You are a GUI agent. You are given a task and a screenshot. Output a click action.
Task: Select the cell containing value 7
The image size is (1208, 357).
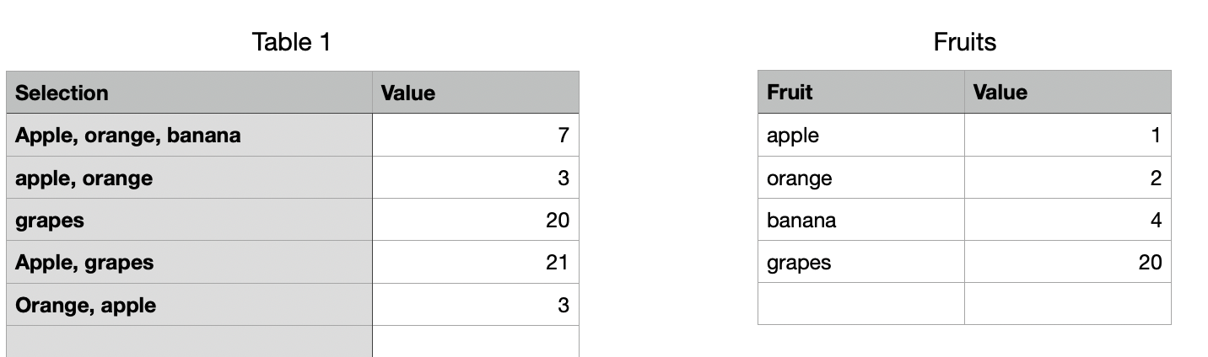(x=475, y=135)
